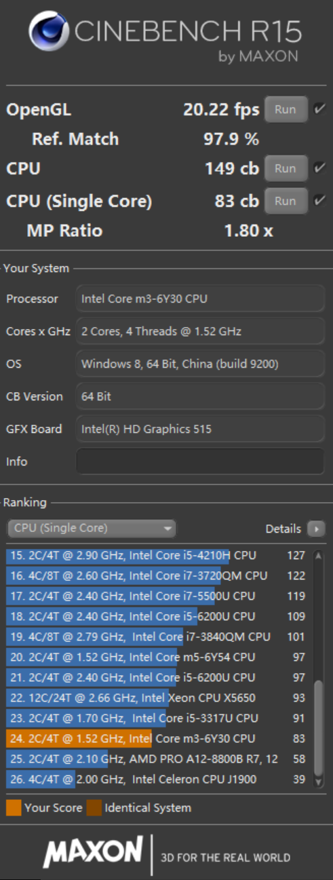Select the Intel Core i5-4210H ranking row
Image resolution: width=333 pixels, height=880 pixels.
click(157, 555)
